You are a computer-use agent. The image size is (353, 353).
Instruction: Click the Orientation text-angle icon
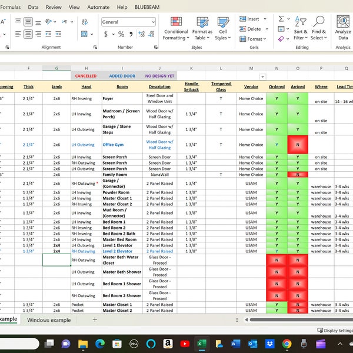pyautogui.click(x=48, y=22)
